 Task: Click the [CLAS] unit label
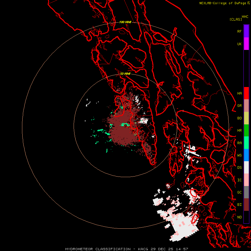(x=236, y=19)
